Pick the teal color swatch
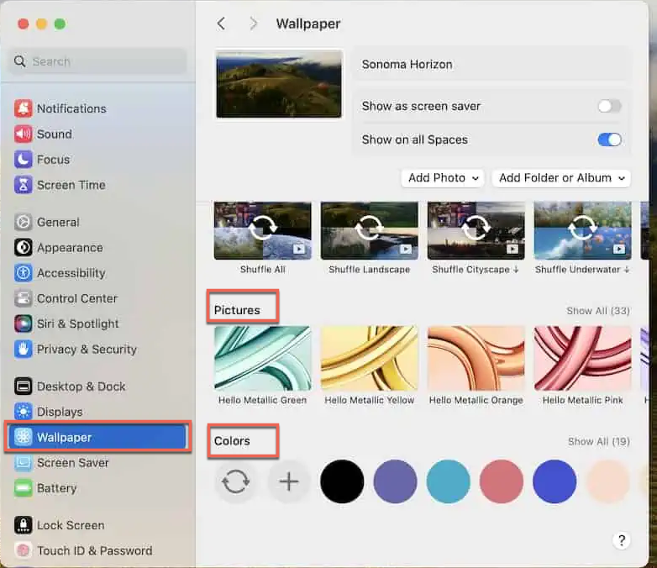 (449, 481)
